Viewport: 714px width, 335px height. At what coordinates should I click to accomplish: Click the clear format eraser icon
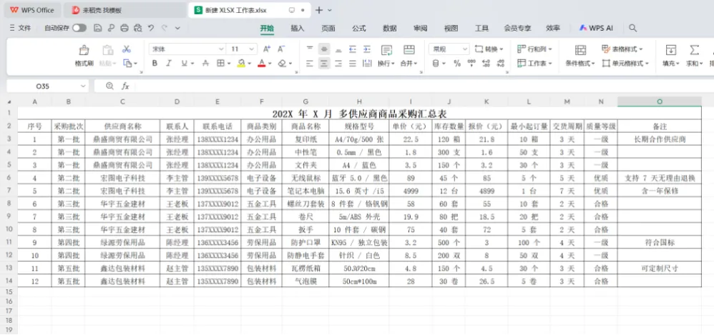tap(282, 64)
